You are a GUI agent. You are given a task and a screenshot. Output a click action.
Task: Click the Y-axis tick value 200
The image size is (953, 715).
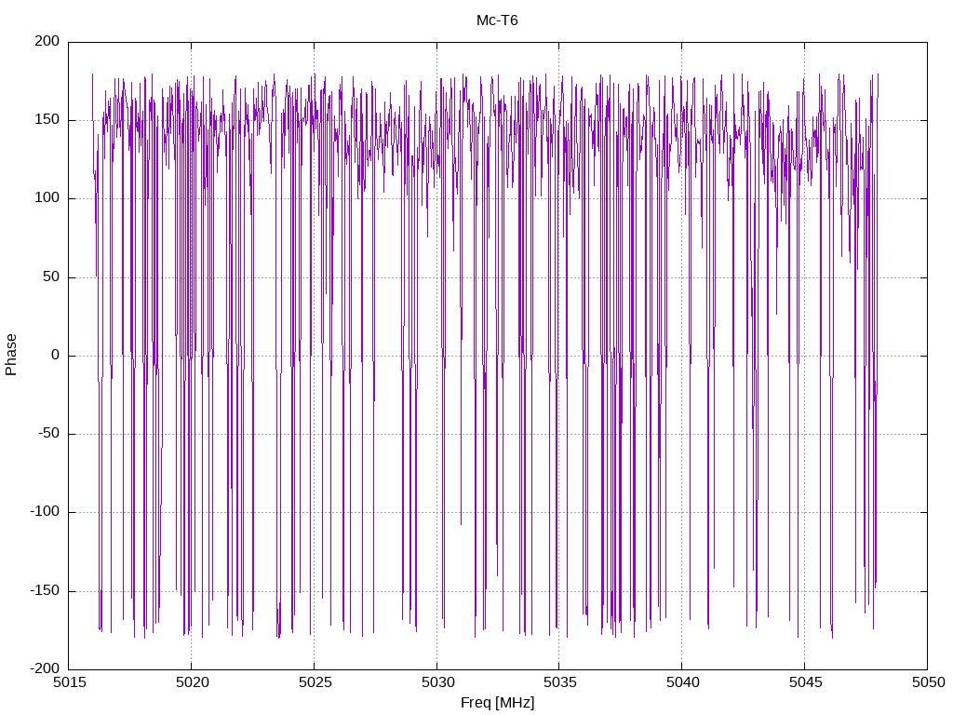tap(47, 41)
